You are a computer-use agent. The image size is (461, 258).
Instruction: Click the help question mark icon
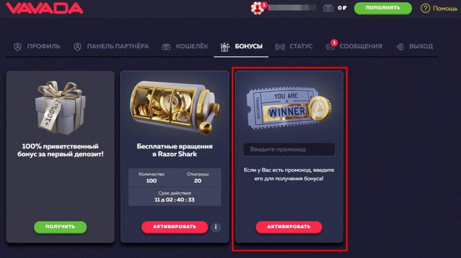[x=425, y=8]
